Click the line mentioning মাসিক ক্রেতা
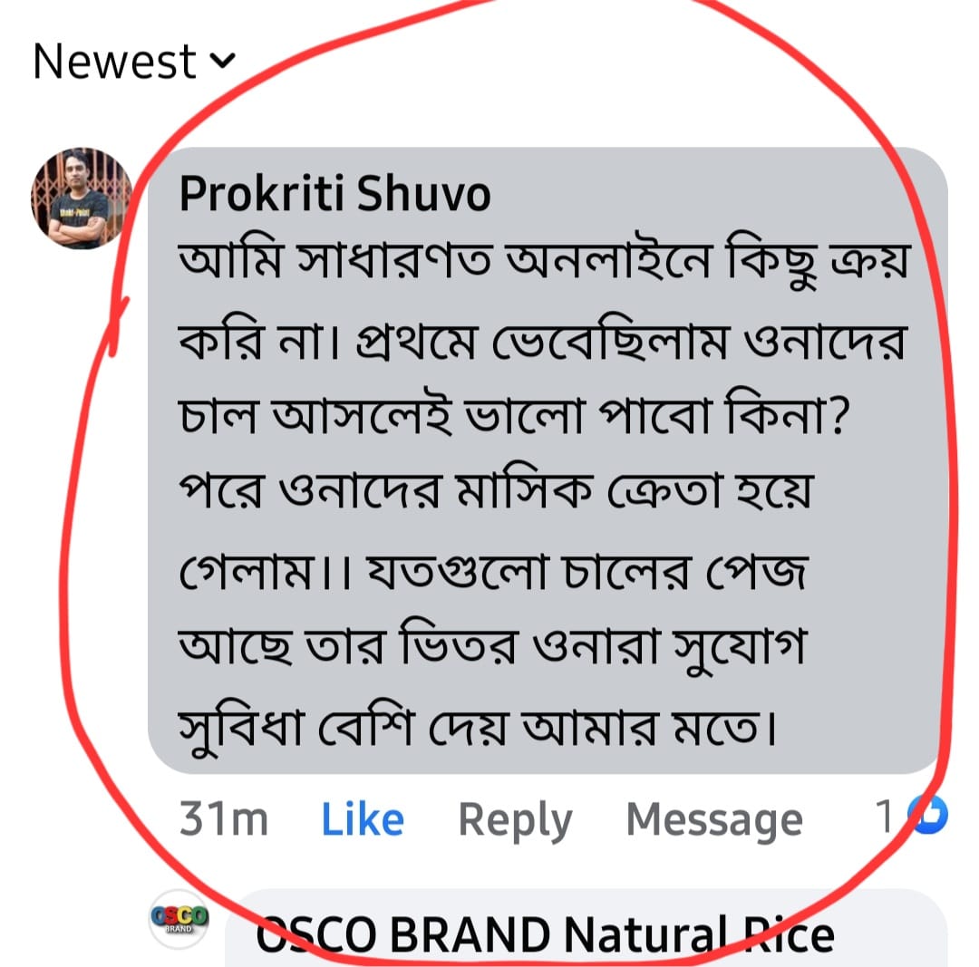Image resolution: width=979 pixels, height=967 pixels. (497, 492)
